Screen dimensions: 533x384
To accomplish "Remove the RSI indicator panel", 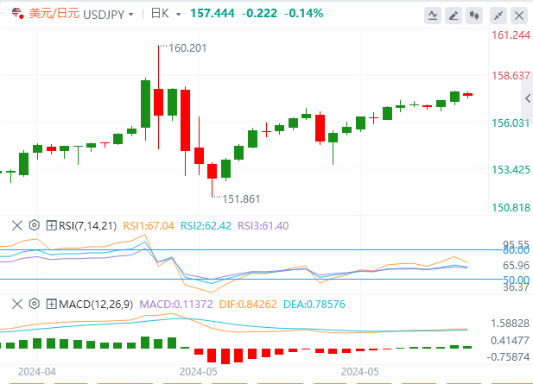I will point(17,225).
